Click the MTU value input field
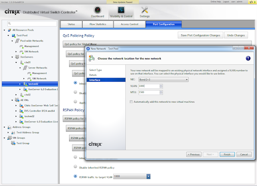257x186 pixels. (x=149, y=92)
